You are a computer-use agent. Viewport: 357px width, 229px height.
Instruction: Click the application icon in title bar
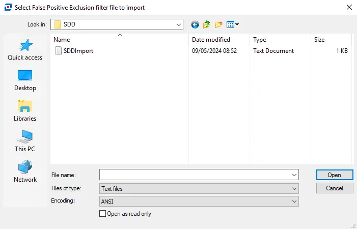[8, 7]
